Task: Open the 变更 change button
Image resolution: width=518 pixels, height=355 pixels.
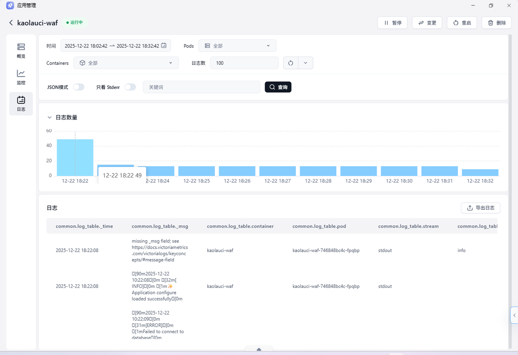Action: pyautogui.click(x=427, y=23)
